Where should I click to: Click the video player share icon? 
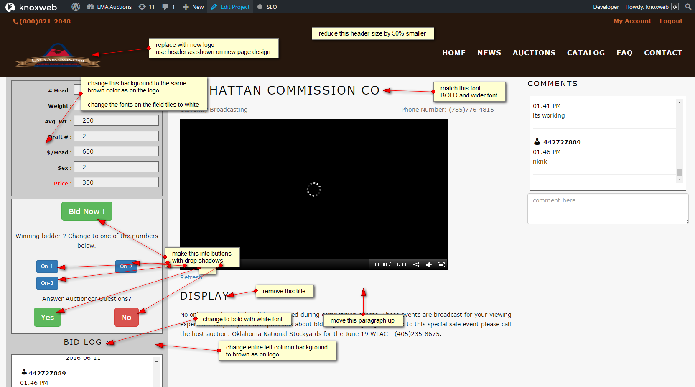416,264
